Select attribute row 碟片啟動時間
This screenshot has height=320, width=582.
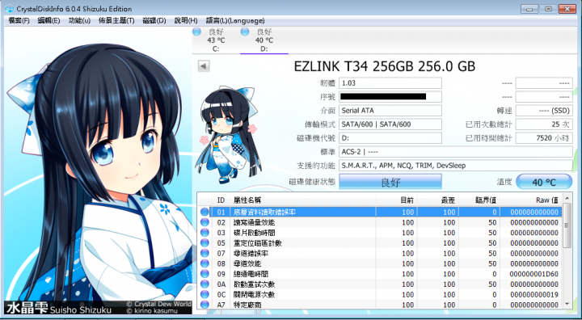coord(380,233)
